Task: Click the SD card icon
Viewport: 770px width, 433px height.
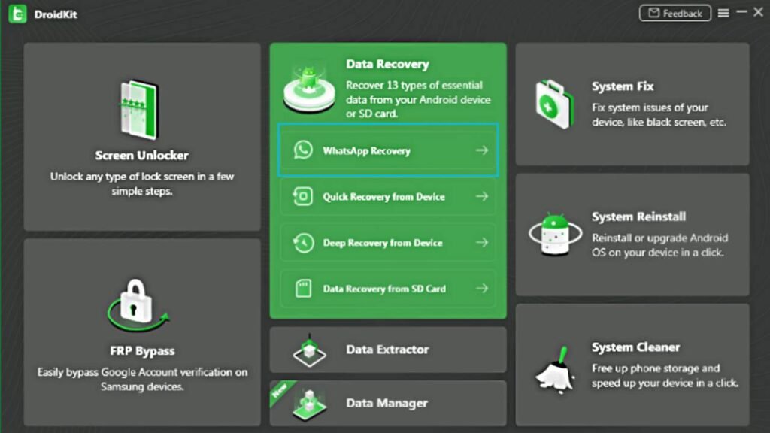Action: [303, 289]
